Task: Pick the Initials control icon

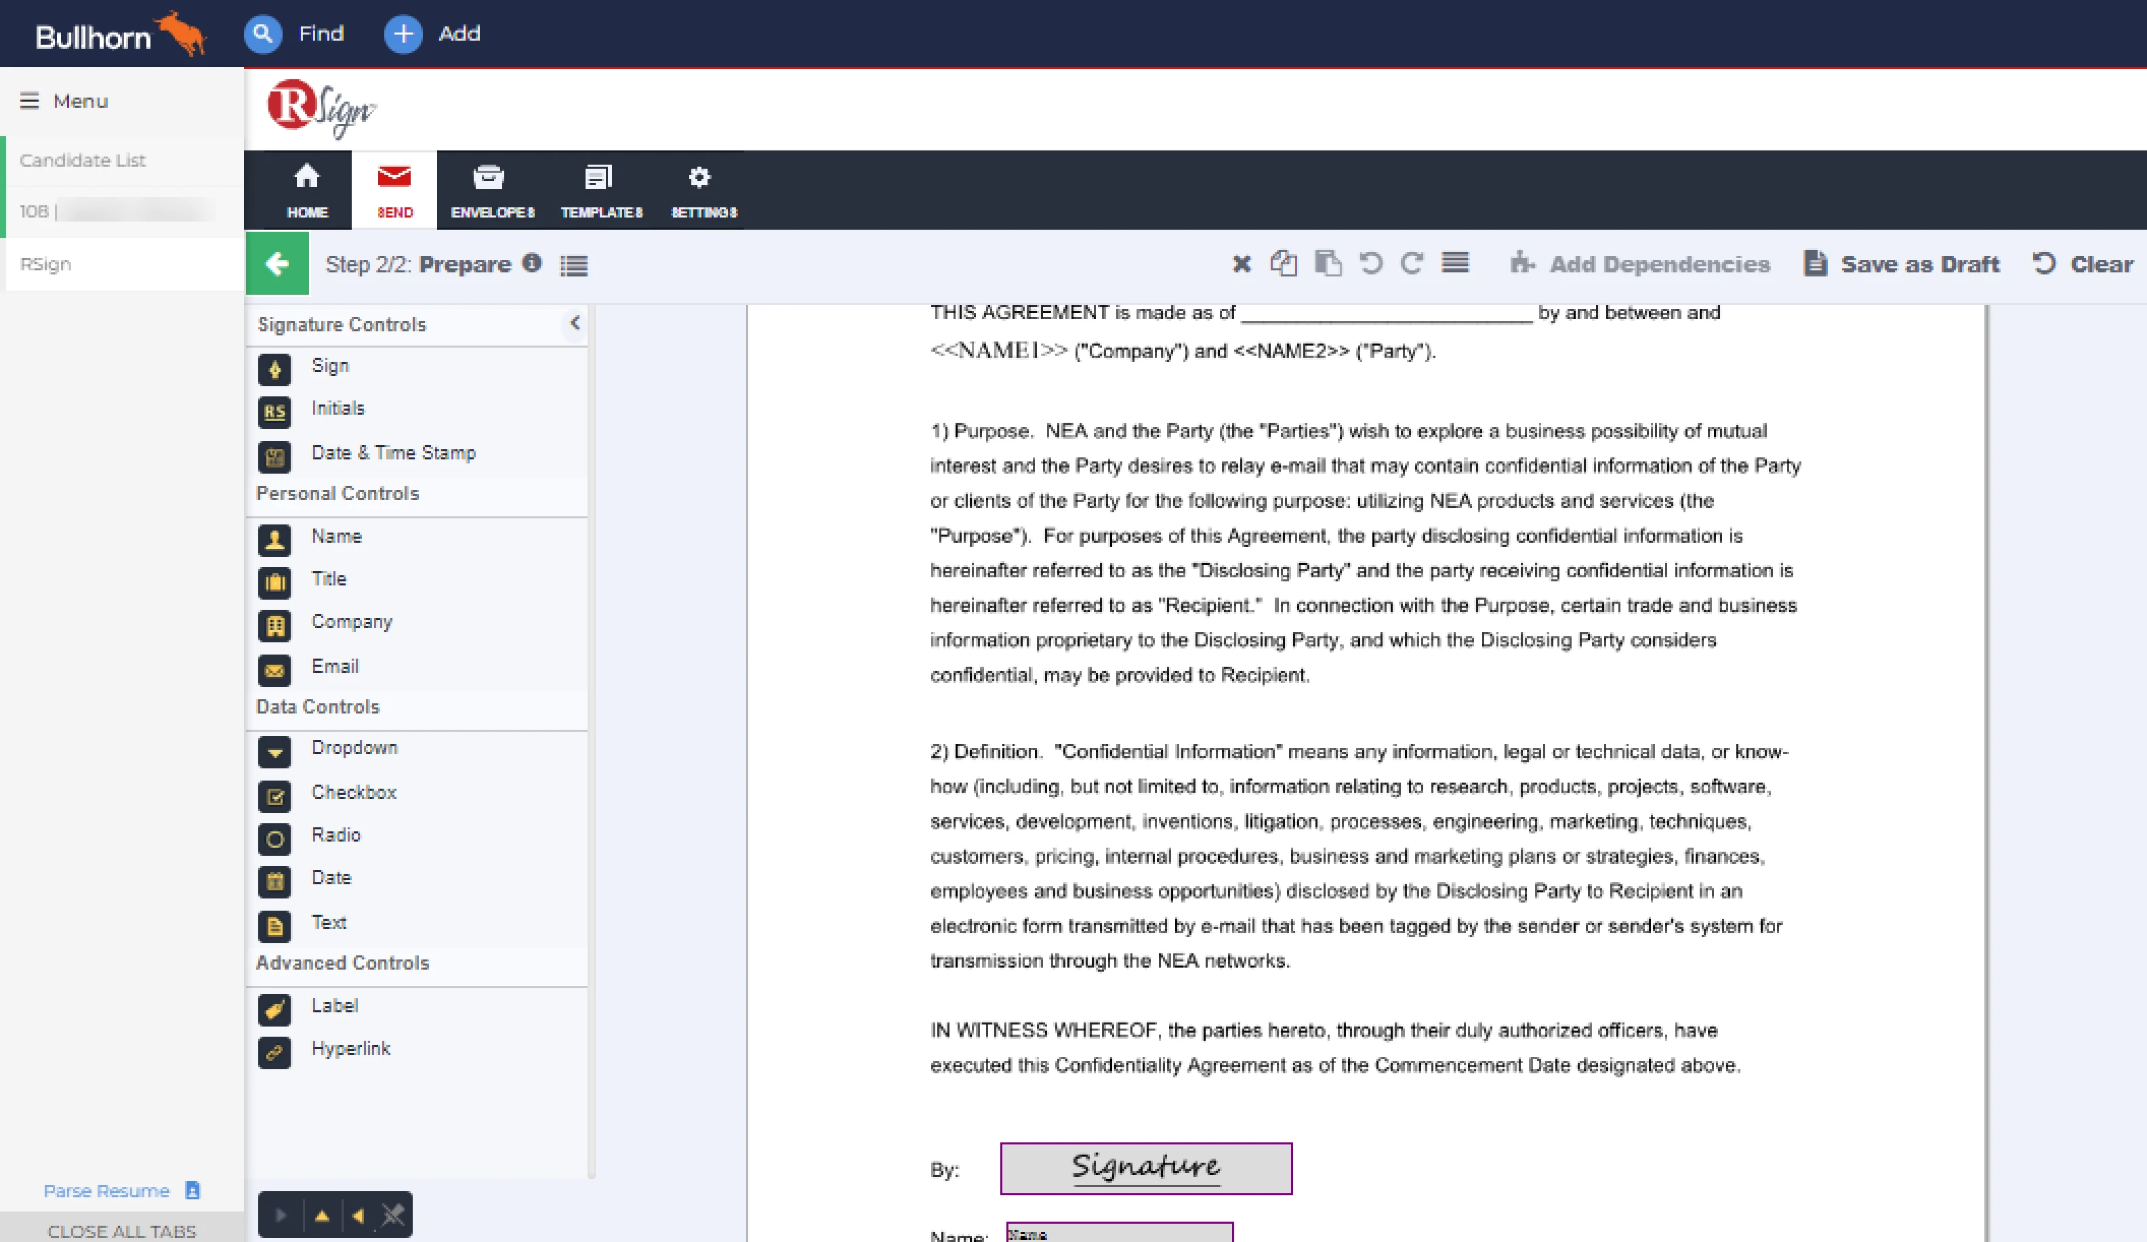Action: (274, 412)
